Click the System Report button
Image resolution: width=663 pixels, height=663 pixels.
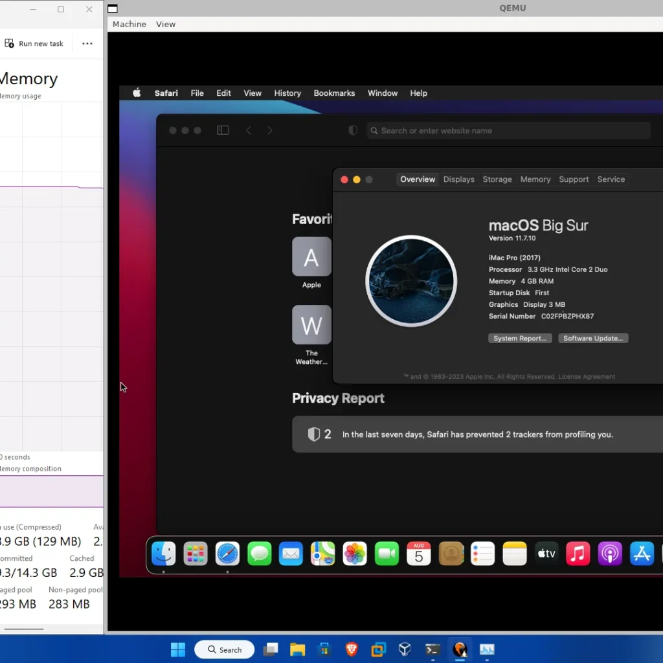coord(519,337)
